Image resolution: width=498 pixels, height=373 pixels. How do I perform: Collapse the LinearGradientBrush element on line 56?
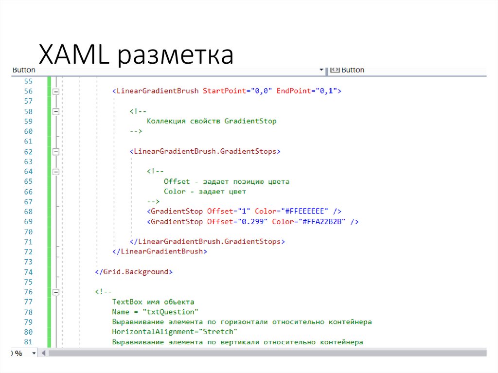[x=57, y=90]
